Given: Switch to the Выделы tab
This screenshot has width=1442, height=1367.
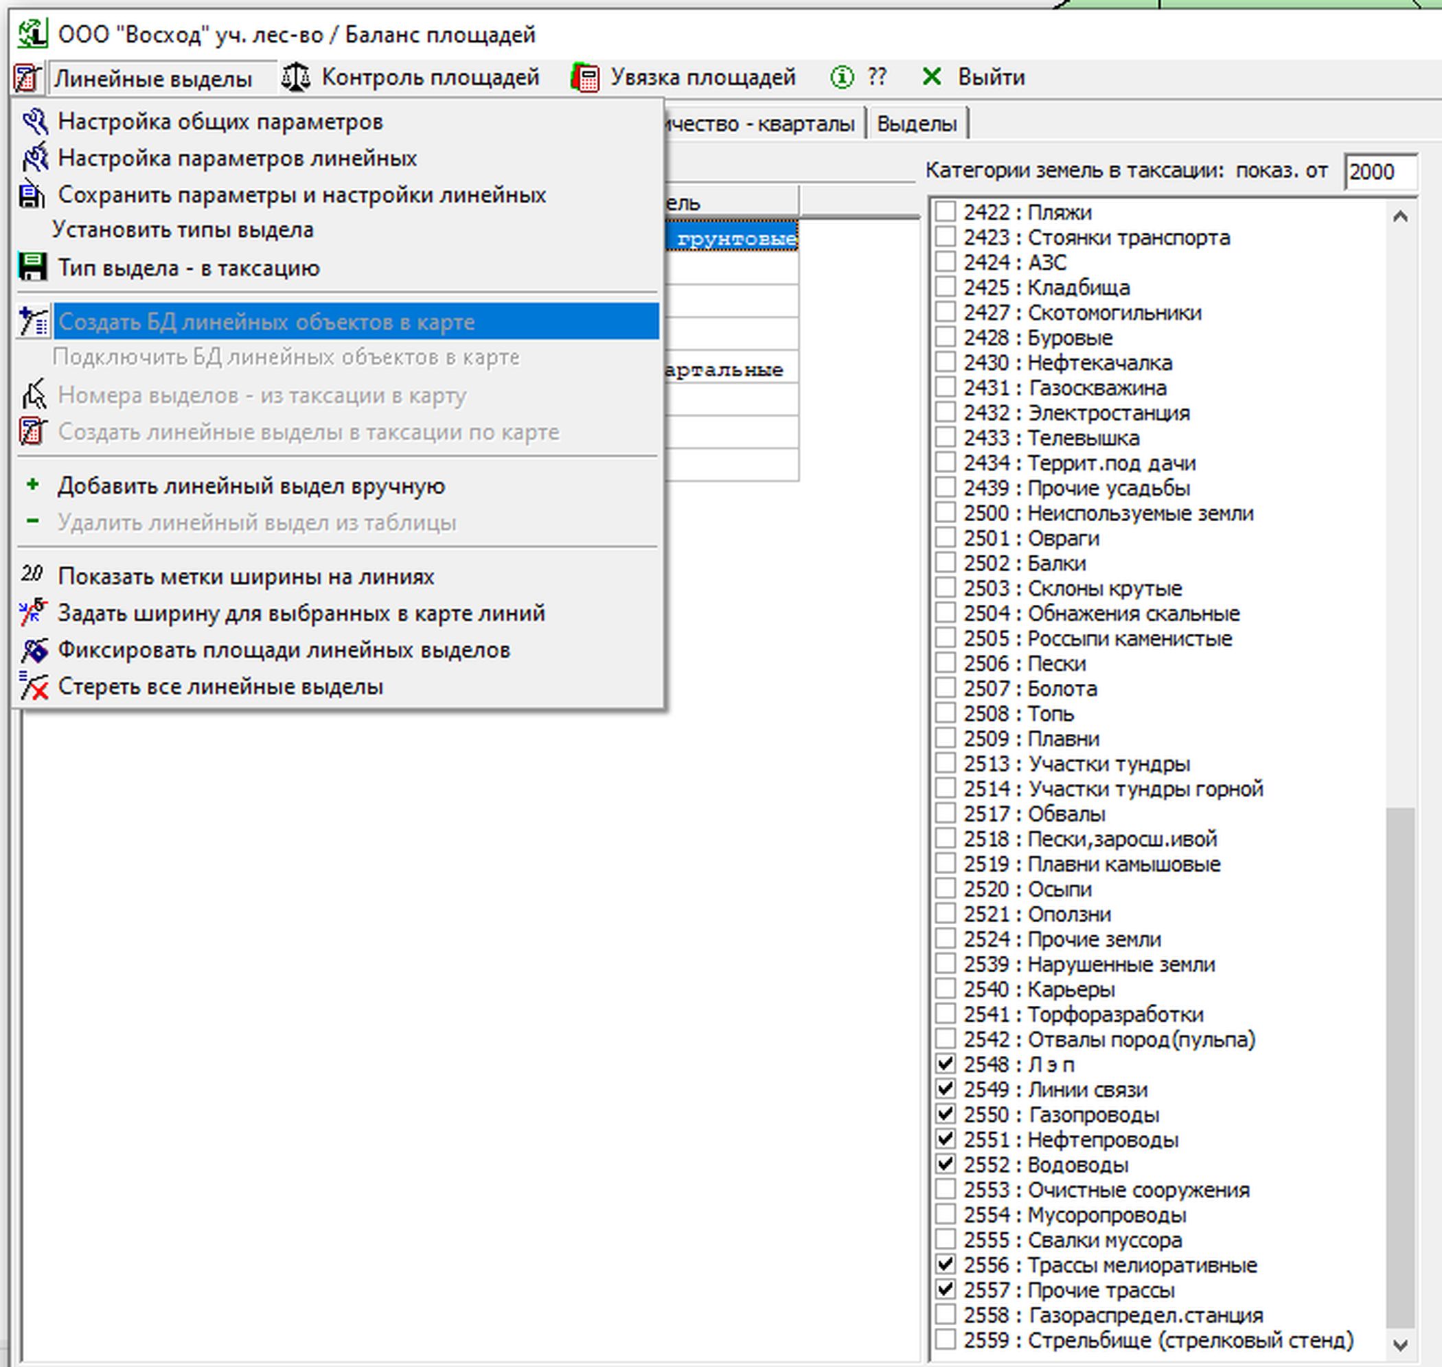Looking at the screenshot, I should [917, 124].
